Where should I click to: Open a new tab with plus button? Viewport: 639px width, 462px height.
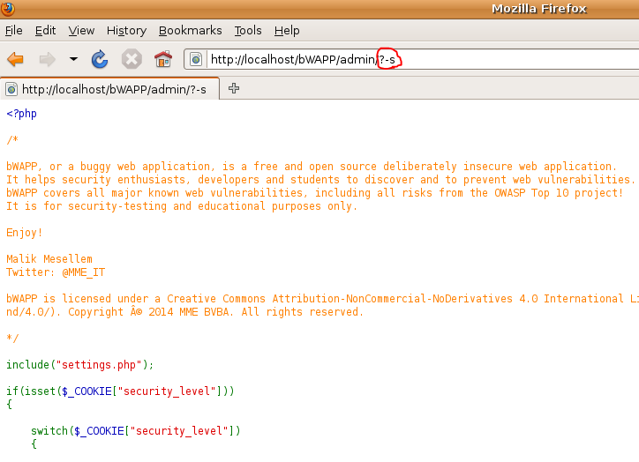234,88
